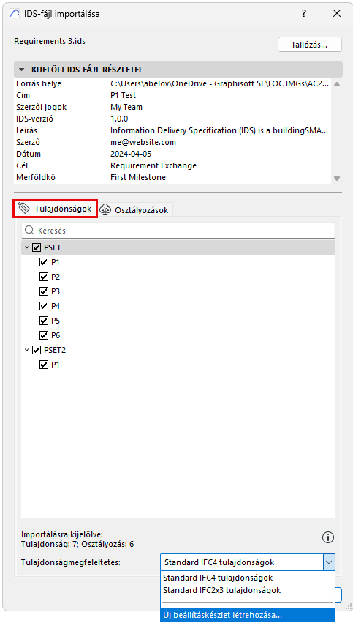Screen dimensions: 353x623
Task: Toggle the PSET2 group checkbox
Action: (37, 350)
